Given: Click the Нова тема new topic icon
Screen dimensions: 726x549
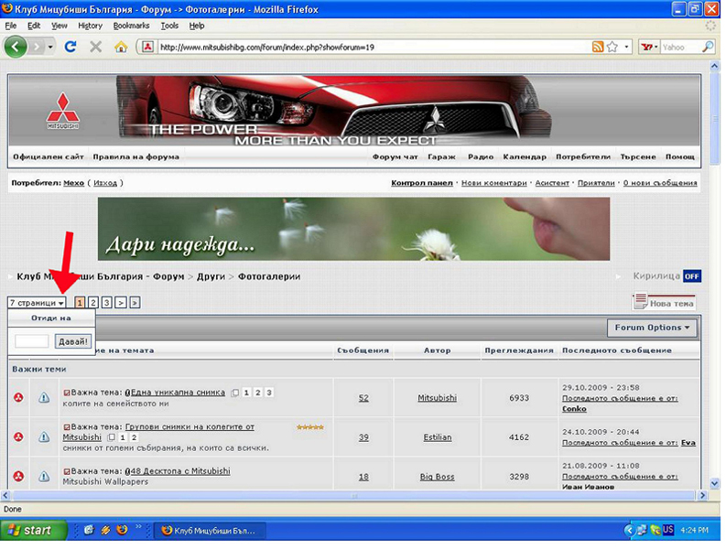Looking at the screenshot, I should (664, 303).
